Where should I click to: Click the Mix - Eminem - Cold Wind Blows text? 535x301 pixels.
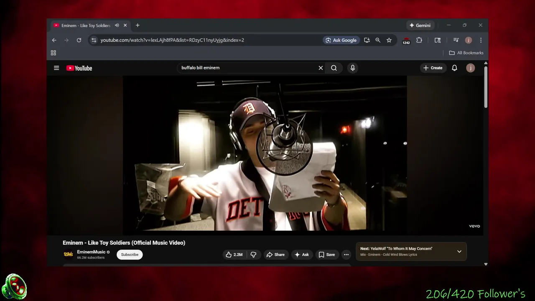[389, 255]
